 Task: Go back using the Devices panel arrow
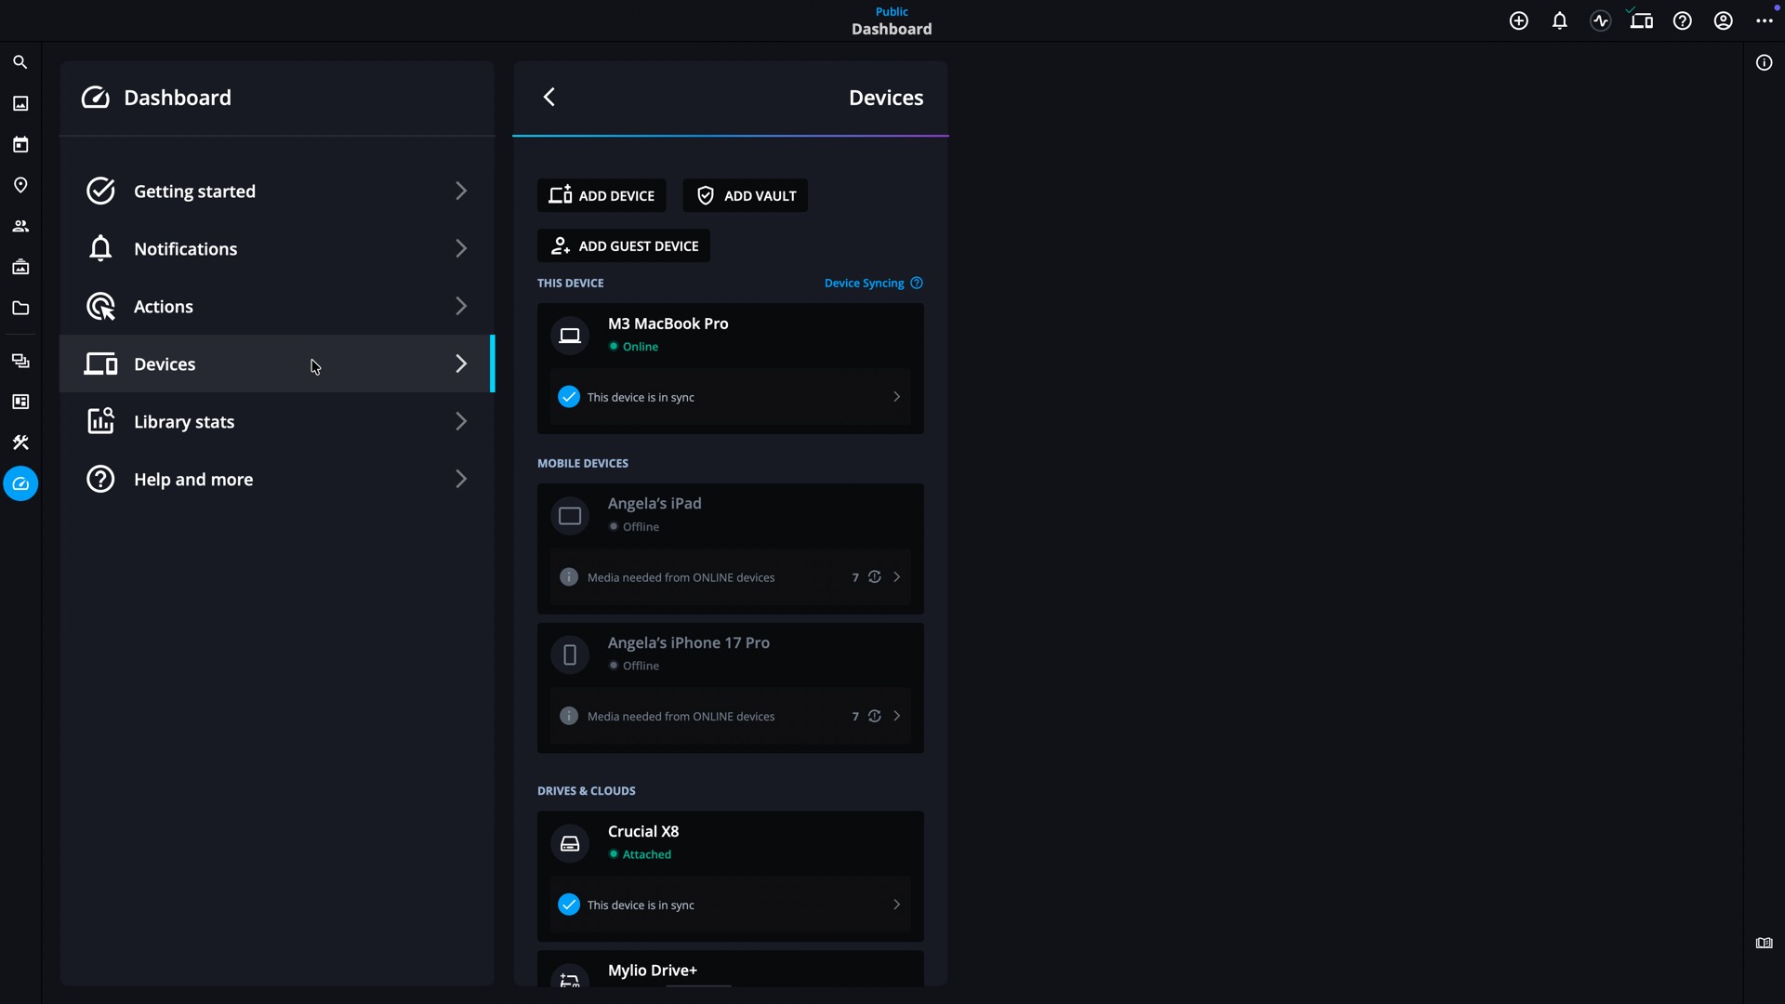(x=549, y=98)
